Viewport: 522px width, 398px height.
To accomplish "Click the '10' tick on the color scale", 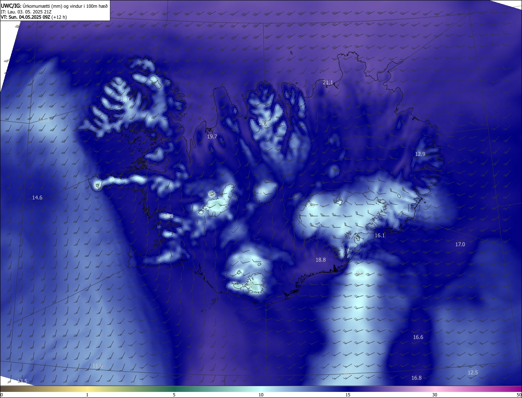I will point(261,395).
